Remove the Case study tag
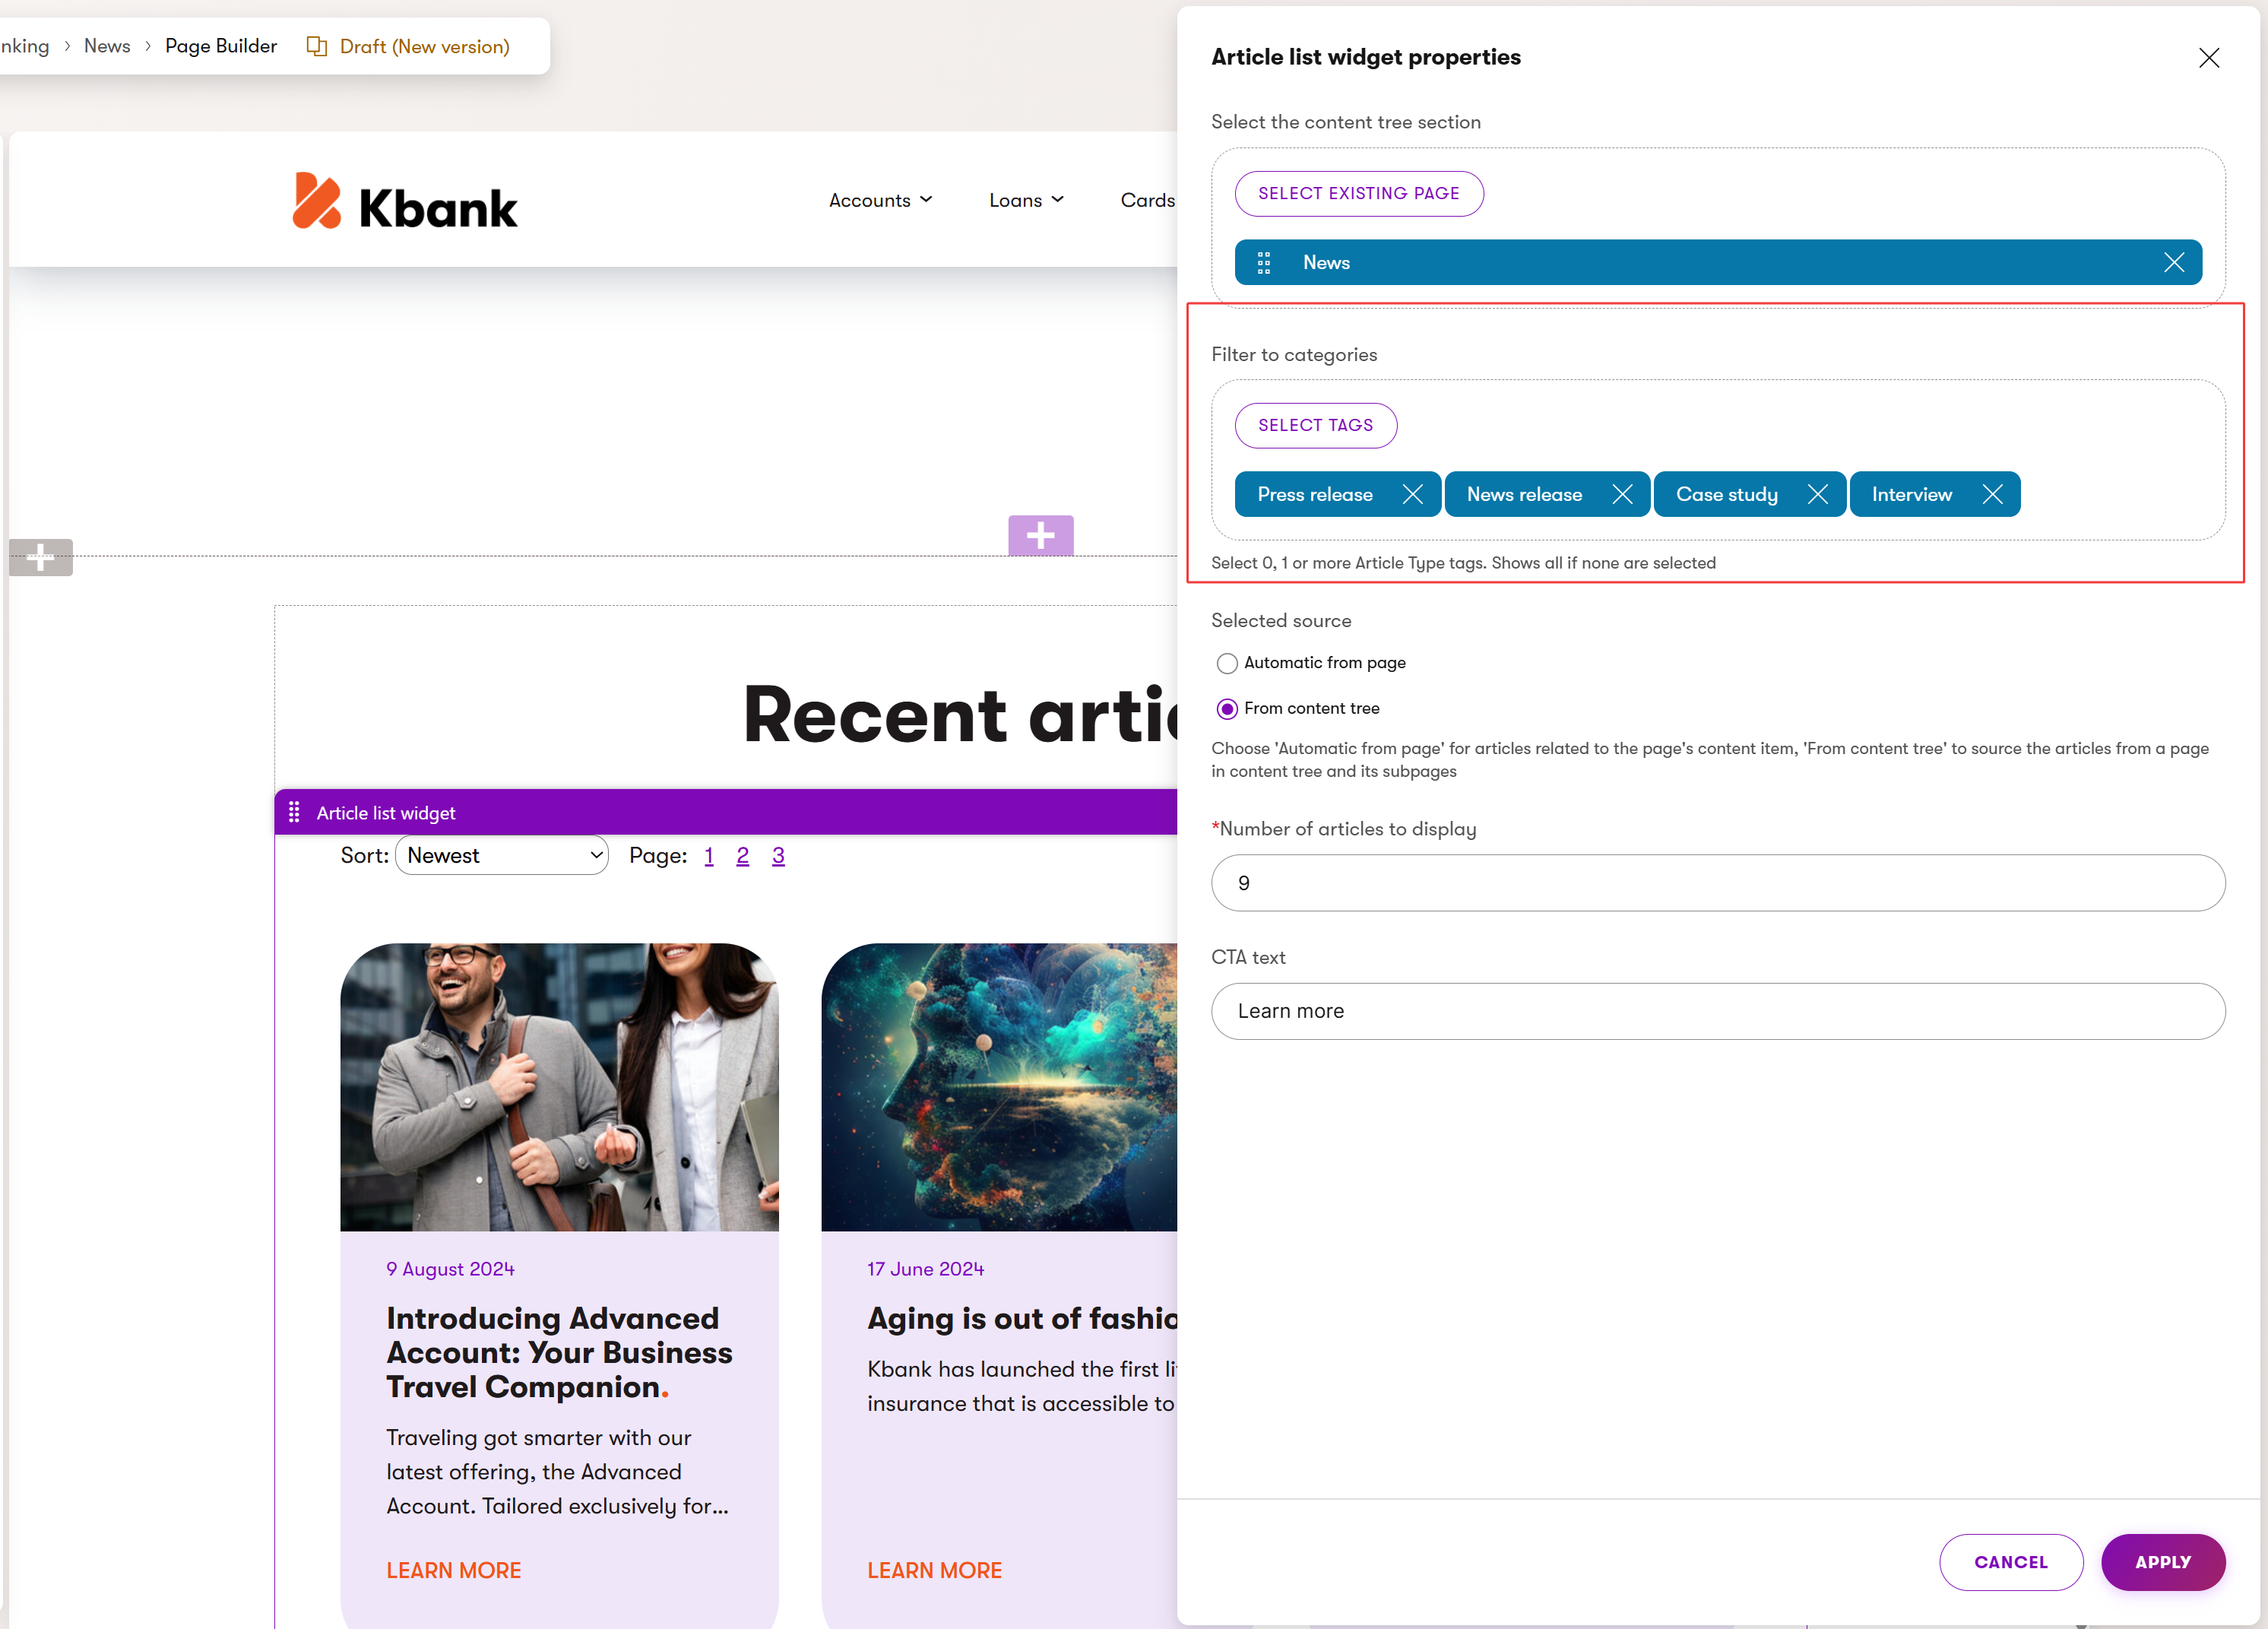2268x1629 pixels. tap(1818, 494)
